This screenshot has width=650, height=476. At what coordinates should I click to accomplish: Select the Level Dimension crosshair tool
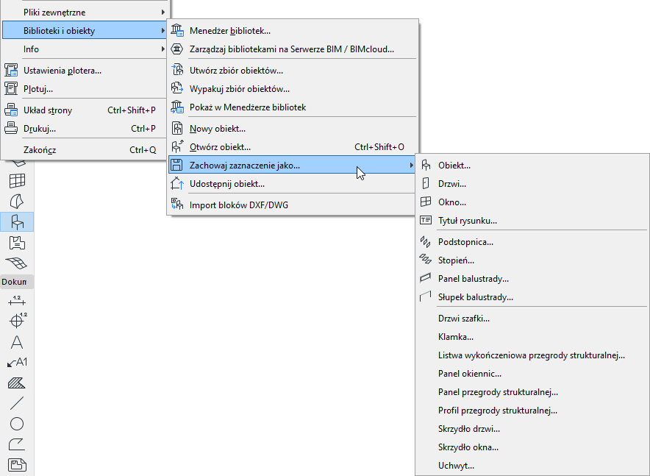coord(18,321)
